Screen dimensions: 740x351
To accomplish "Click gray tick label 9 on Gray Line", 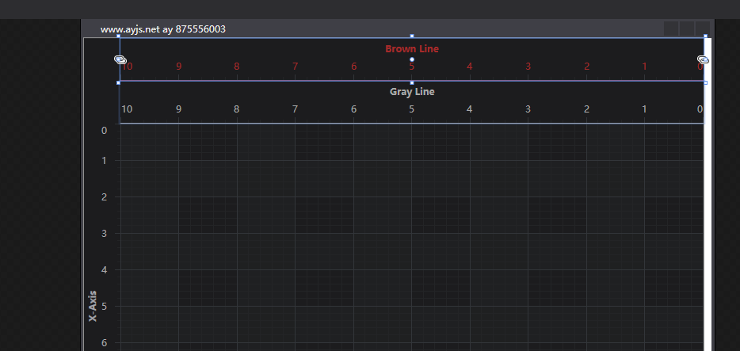I will coord(178,109).
